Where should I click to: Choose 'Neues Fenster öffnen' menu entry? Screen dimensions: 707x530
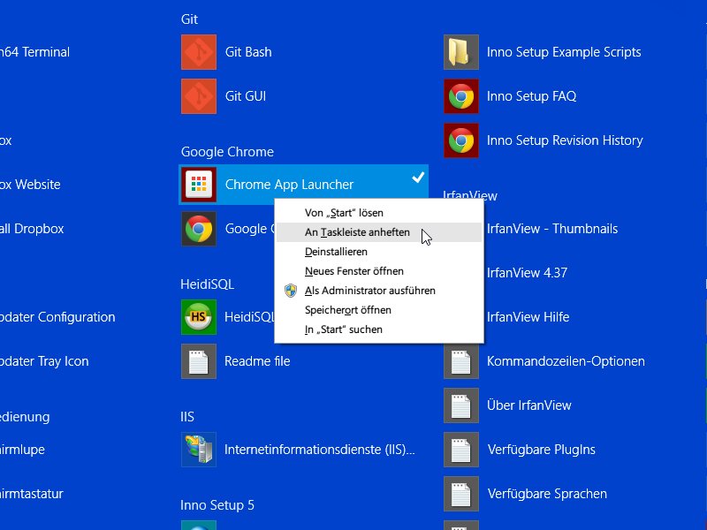click(379, 271)
